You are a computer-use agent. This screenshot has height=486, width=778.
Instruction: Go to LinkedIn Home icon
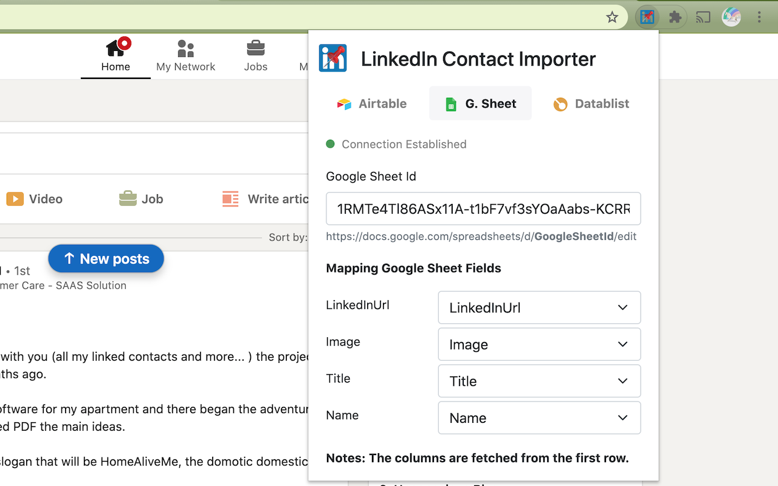pos(115,56)
